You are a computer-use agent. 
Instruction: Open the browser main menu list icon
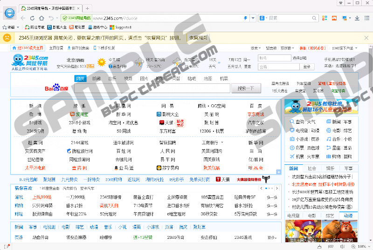[366, 18]
